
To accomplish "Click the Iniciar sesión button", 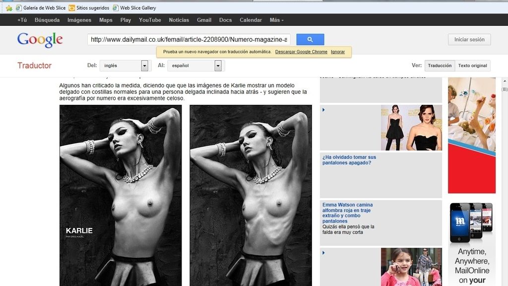I will tap(469, 40).
